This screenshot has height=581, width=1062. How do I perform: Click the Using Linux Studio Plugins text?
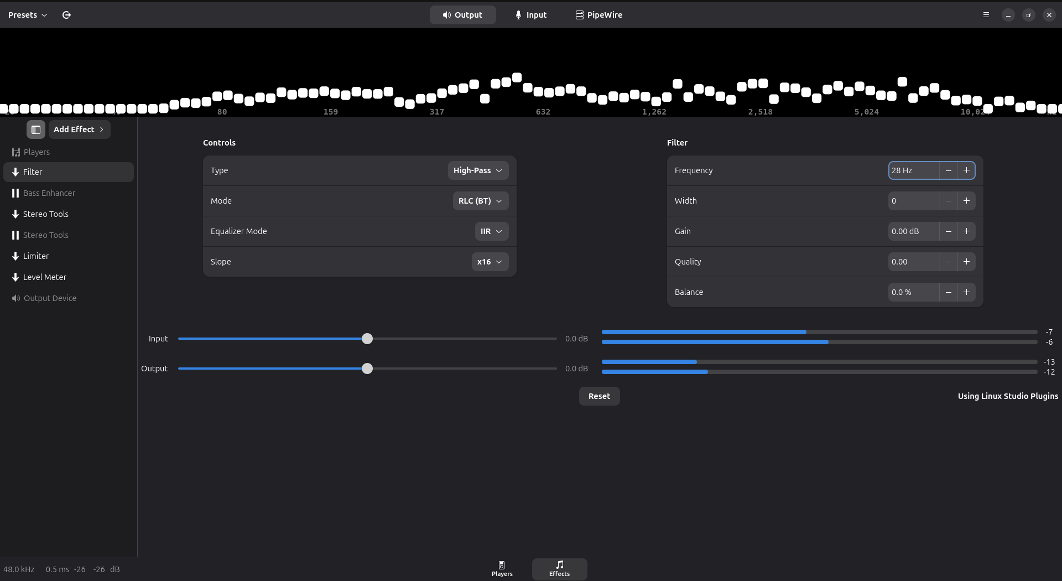1008,396
